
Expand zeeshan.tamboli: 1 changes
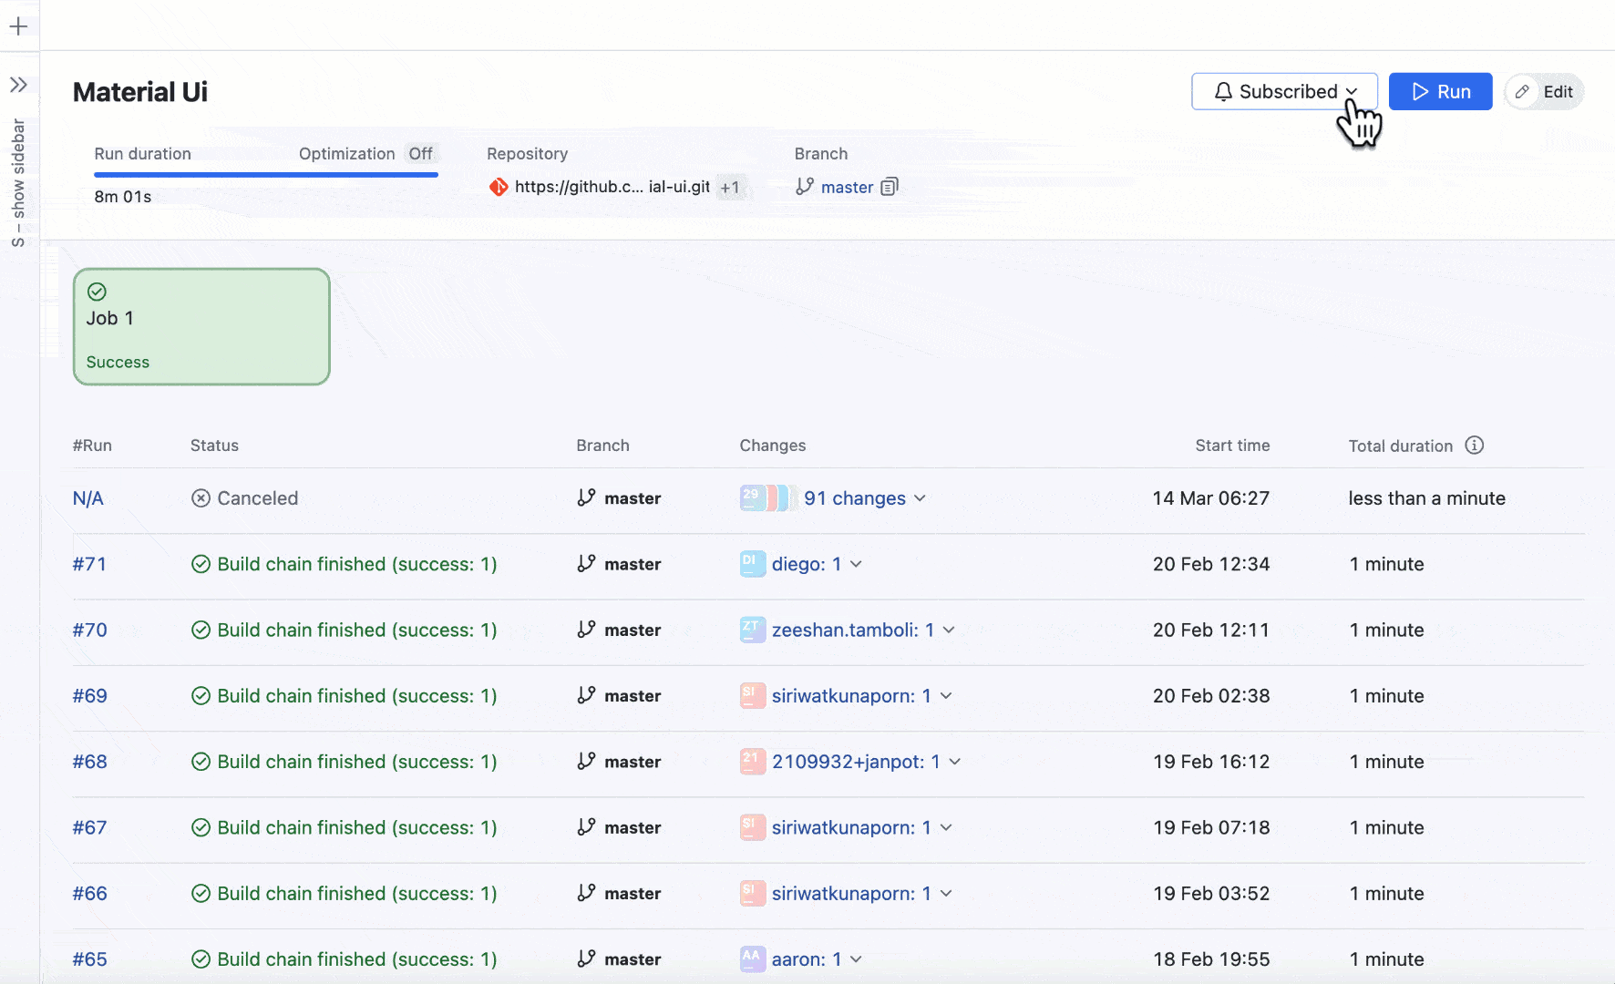(x=949, y=630)
